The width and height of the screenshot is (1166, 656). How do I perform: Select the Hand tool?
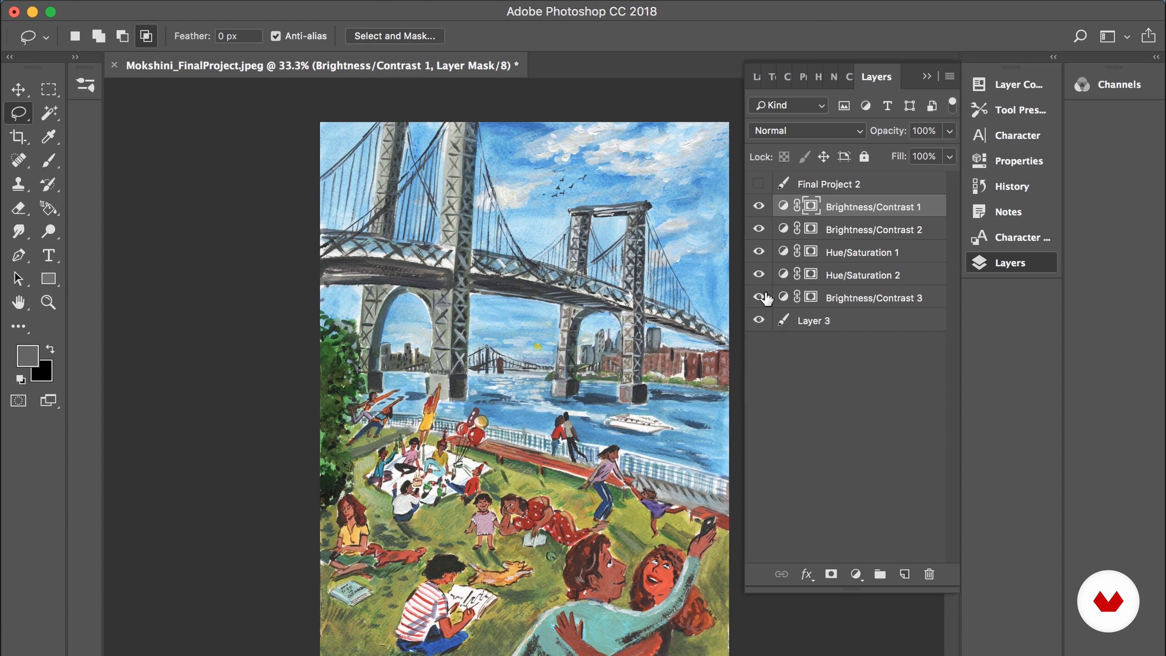pyautogui.click(x=19, y=302)
